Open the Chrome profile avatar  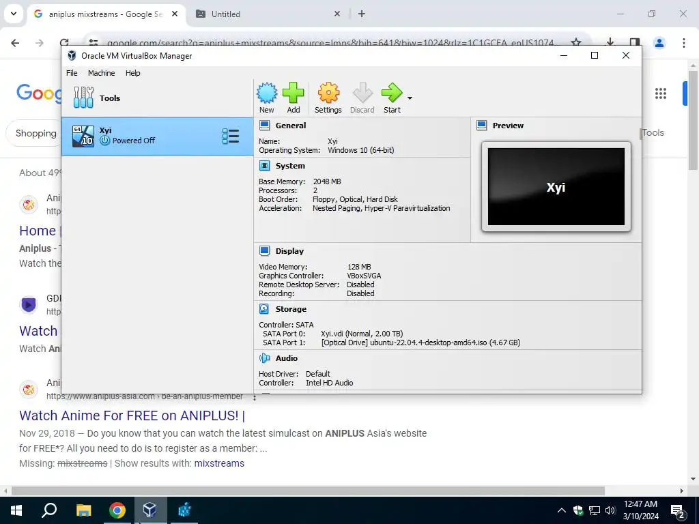click(659, 43)
